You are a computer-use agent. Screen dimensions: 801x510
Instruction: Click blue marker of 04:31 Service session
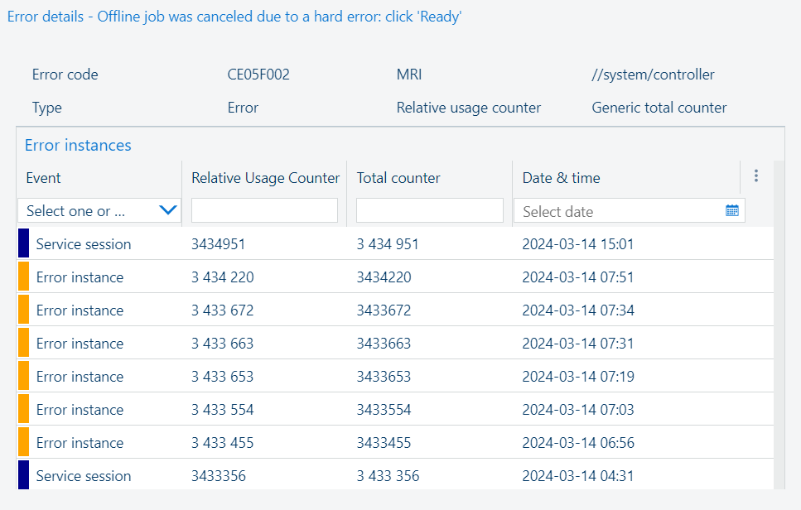(23, 476)
